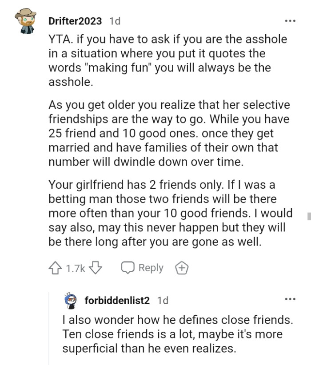Visit the forbiddenlist2 username profile
The image size is (311, 365).
(x=117, y=301)
